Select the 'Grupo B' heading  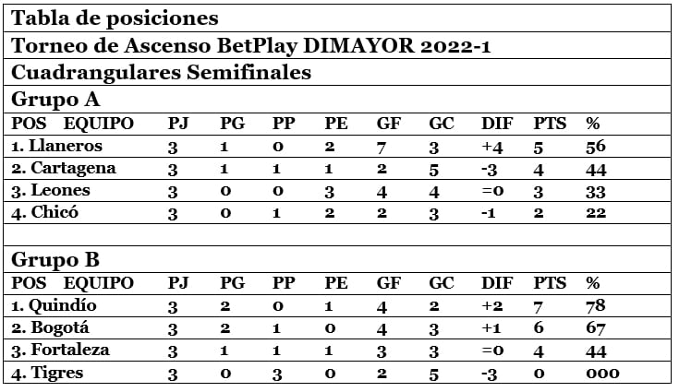(55, 258)
